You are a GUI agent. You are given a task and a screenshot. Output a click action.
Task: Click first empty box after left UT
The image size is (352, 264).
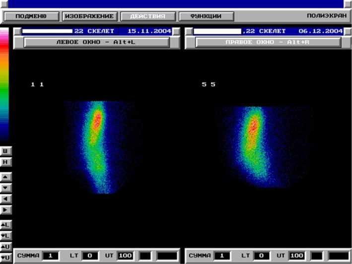[145, 256]
